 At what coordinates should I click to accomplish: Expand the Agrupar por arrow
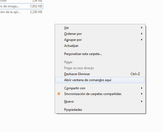click(142, 40)
